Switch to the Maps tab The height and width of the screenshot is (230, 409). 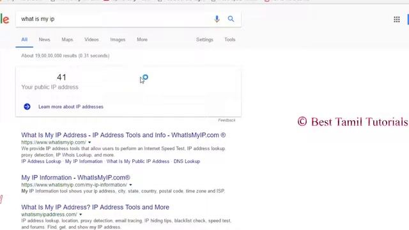pyautogui.click(x=67, y=40)
